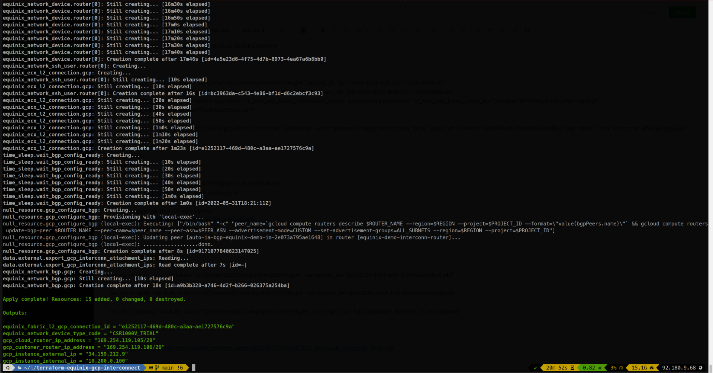Image resolution: width=713 pixels, height=373 pixels.
Task: Click the ssh_user 'Creation complete after 16s' line
Action: pyautogui.click(x=163, y=93)
